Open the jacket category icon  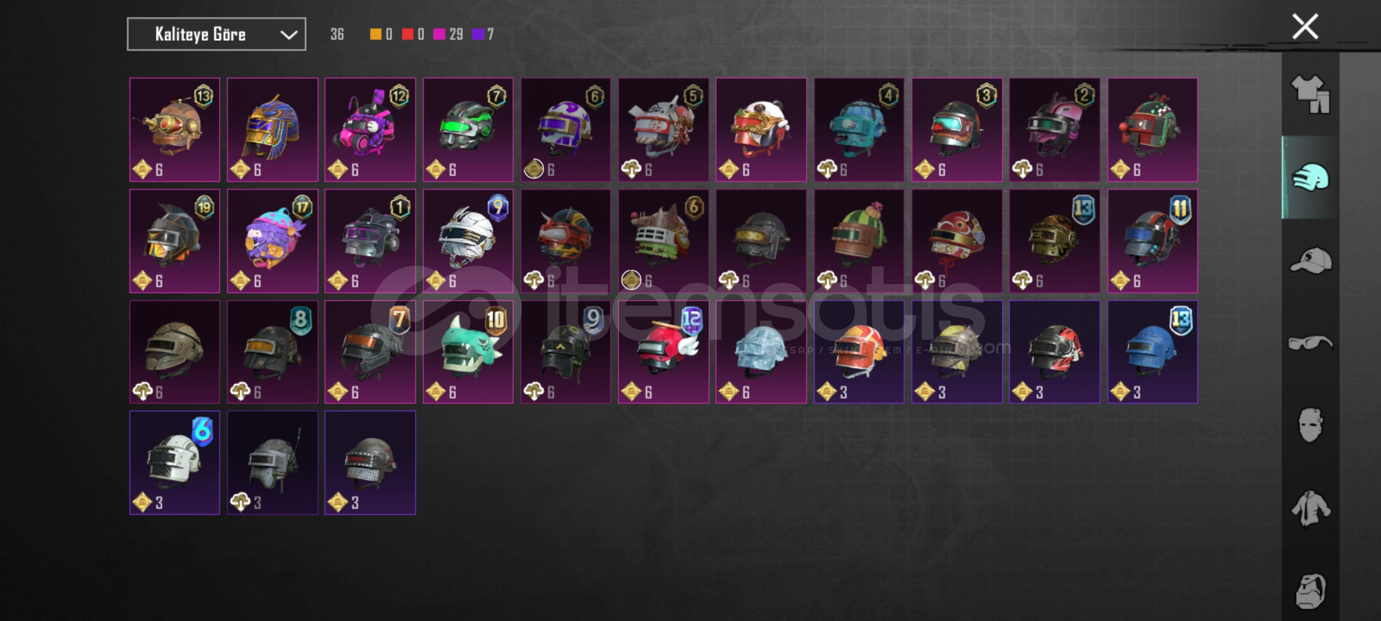pyautogui.click(x=1310, y=508)
